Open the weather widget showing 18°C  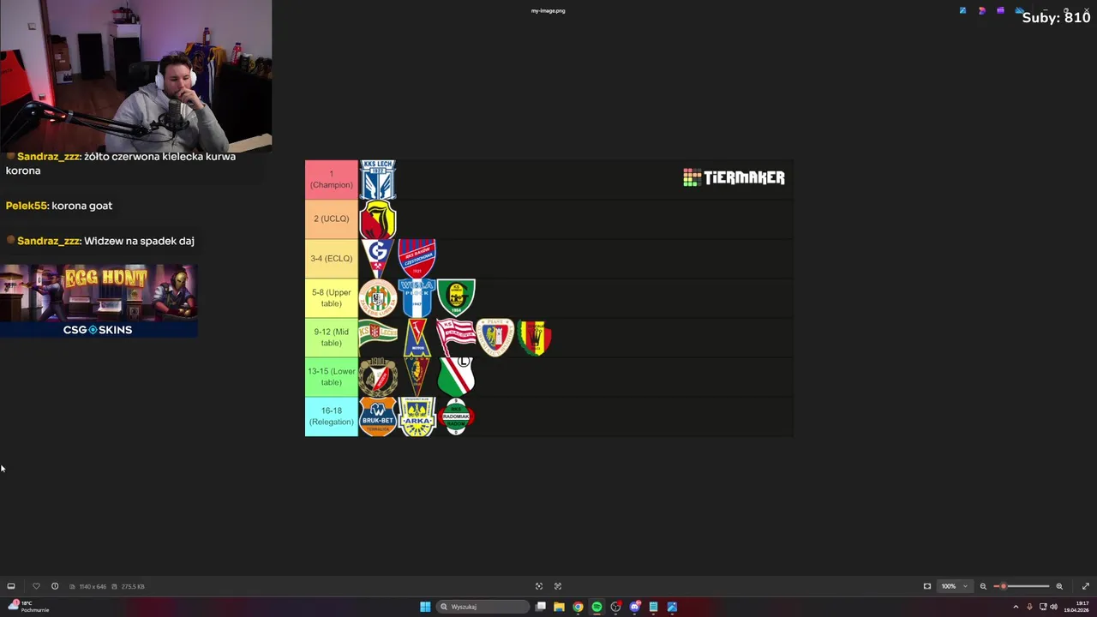(x=27, y=606)
